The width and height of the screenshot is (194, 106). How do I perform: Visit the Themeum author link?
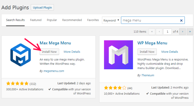[x=148, y=75]
